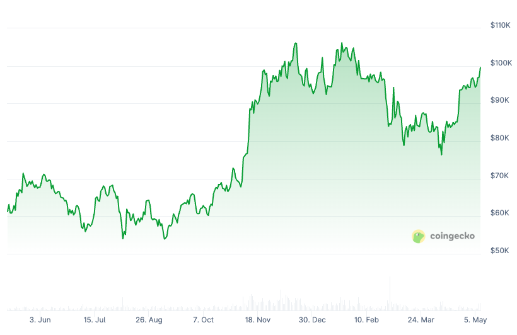This screenshot has height=335, width=517.
Task: Click the $50K price axis label
Action: pos(501,251)
